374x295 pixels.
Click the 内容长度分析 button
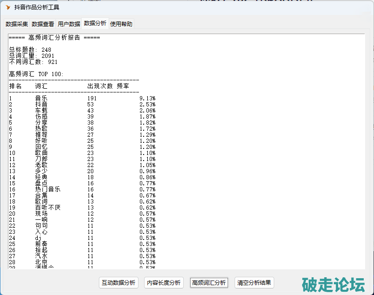(x=164, y=282)
